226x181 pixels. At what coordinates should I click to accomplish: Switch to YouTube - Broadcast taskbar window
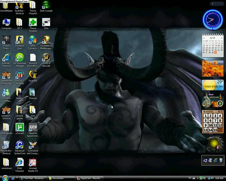point(33,178)
